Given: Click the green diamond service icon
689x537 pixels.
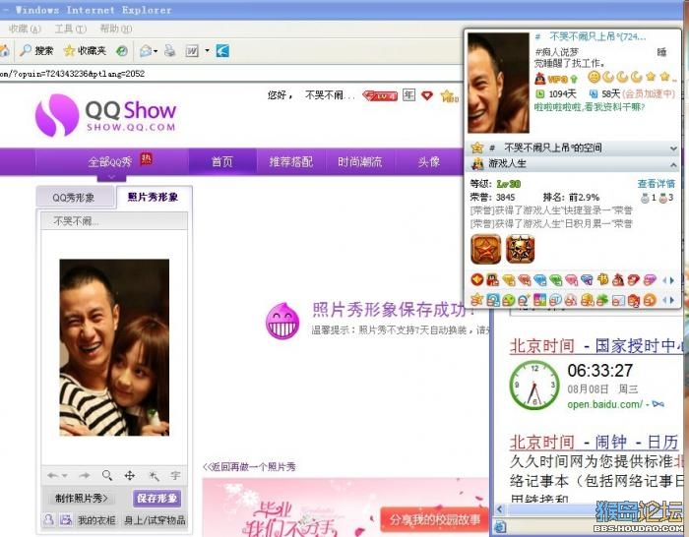Looking at the screenshot, I should pyautogui.click(x=556, y=279).
